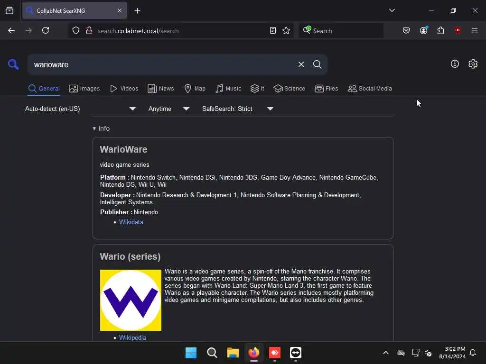Open Auto-detect (en-US) language dropdown
This screenshot has height=364, width=486.
point(80,109)
